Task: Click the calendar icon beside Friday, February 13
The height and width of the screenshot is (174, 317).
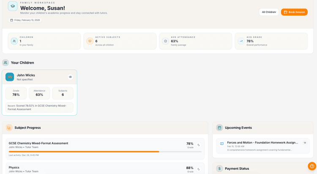Action: 11,20
